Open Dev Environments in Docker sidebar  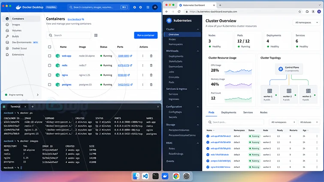22,42
